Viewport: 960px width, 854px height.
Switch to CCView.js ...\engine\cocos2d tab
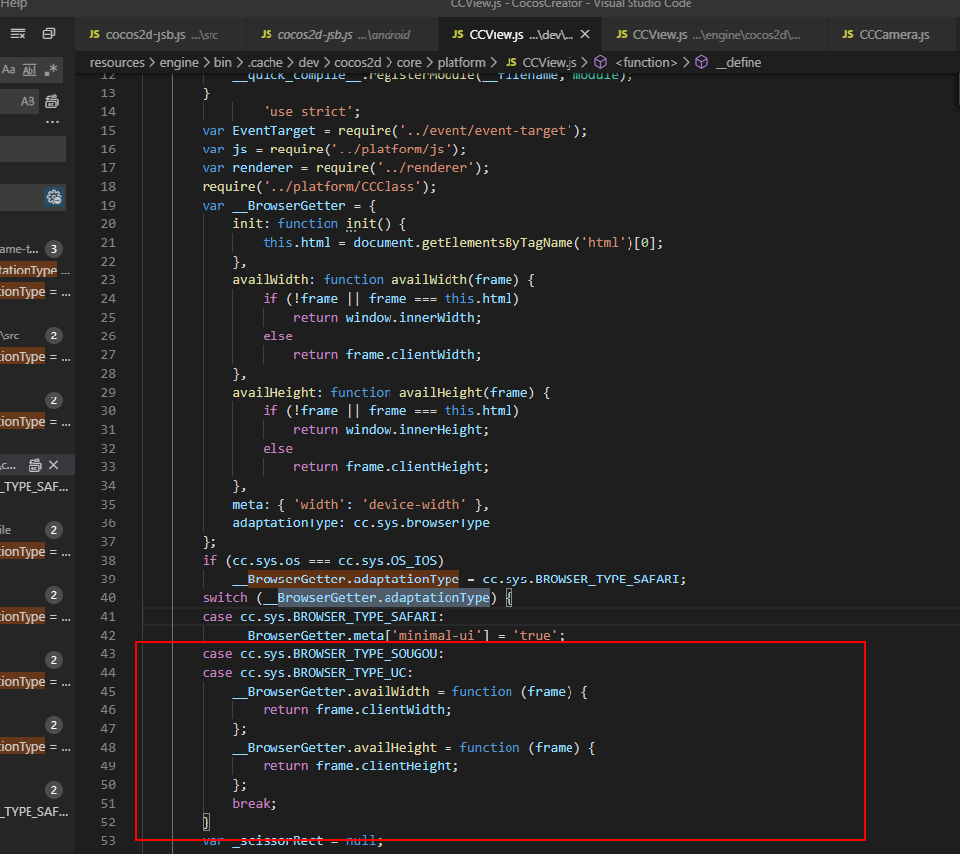714,34
